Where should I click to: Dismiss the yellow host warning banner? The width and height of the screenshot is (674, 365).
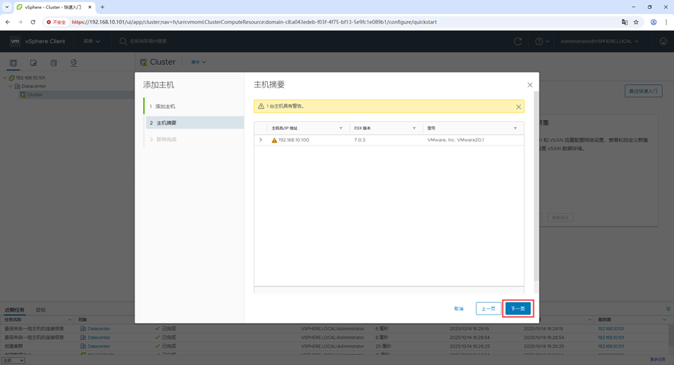pos(518,107)
